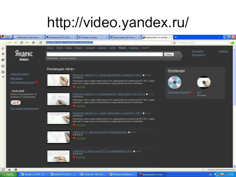Open the Поиск service link
The height and width of the screenshot is (177, 236).
point(50,48)
